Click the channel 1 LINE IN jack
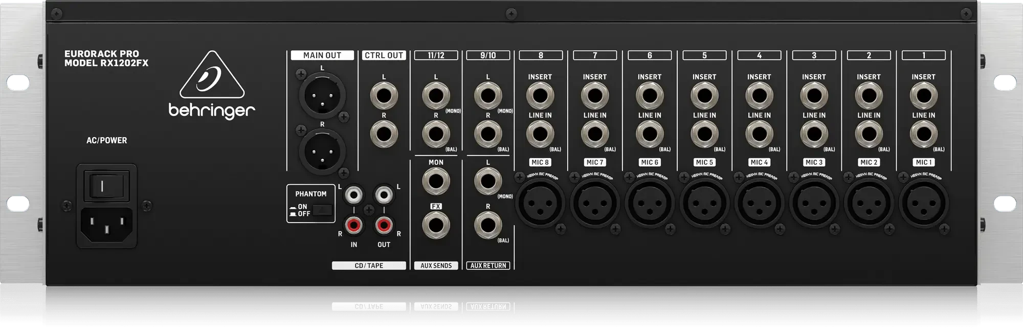1023x328 pixels. [x=923, y=134]
